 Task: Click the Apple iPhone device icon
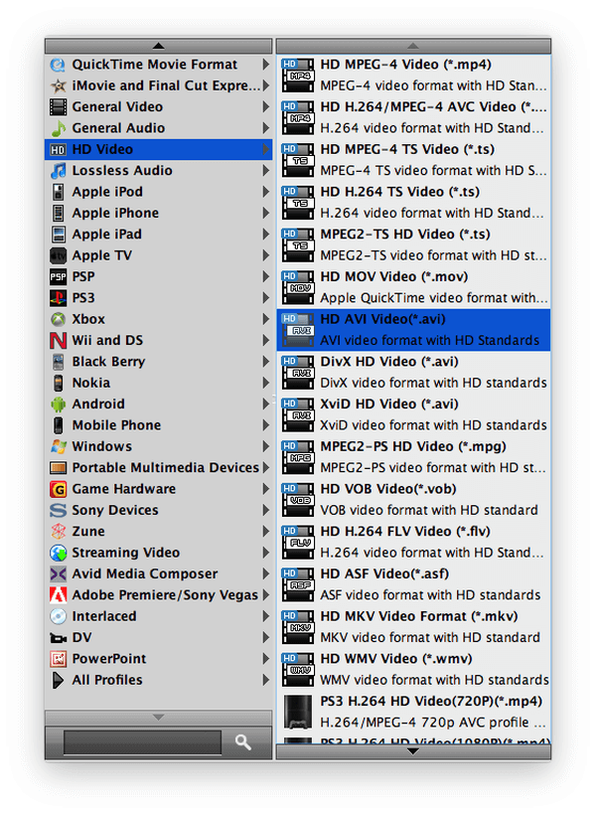tap(58, 213)
